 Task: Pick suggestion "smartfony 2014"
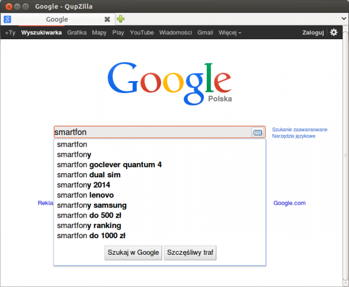pyautogui.click(x=159, y=185)
